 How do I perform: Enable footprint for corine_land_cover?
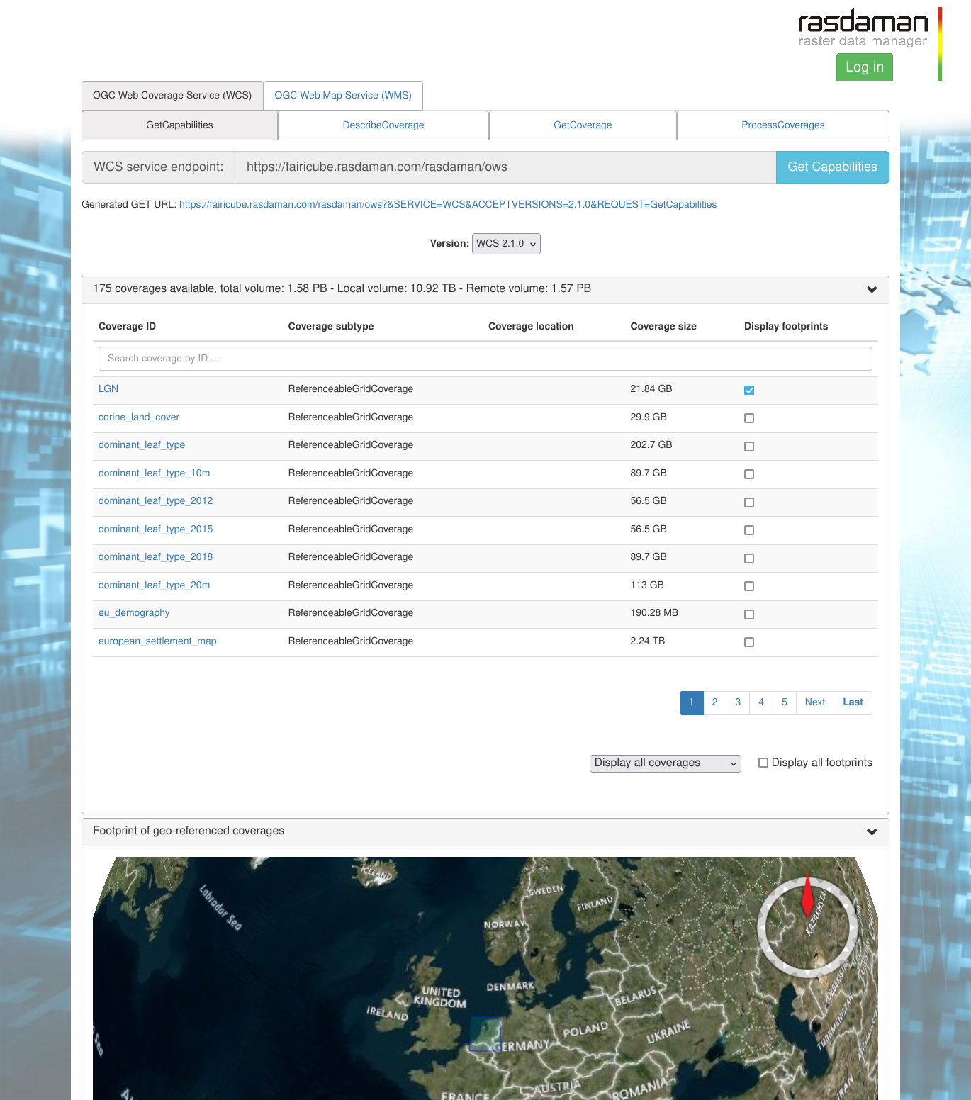pyautogui.click(x=749, y=418)
